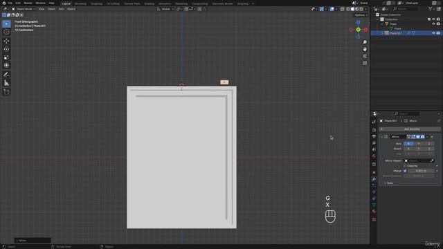The image size is (443, 249).
Task: Open the Modifiers wrench properties tab
Action: click(374, 179)
